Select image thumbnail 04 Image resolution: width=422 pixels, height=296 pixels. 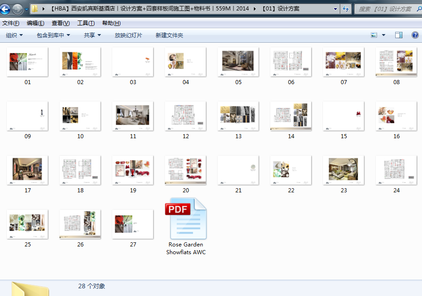coord(185,62)
